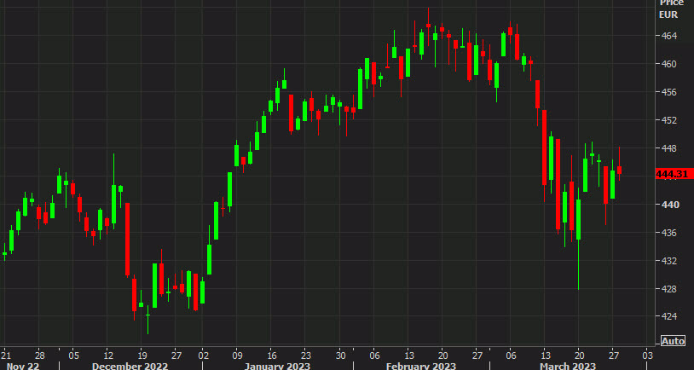694x370 pixels.
Task: Click the 13 date tick under February 2023
Action: (x=409, y=356)
